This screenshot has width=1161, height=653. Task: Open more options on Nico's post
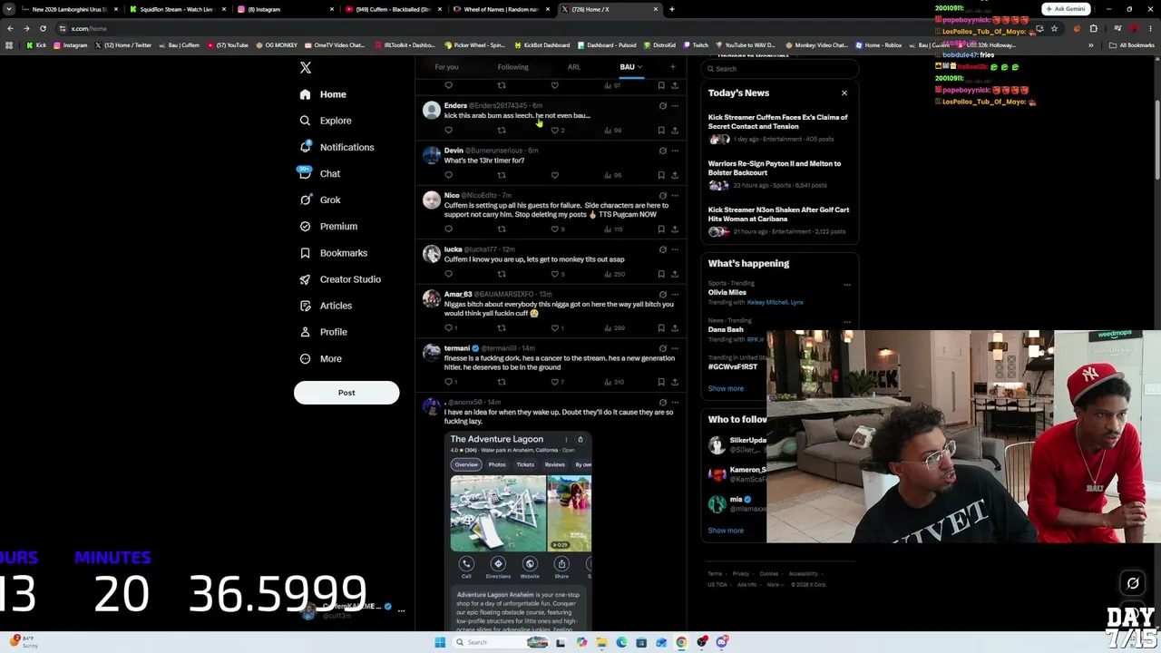pyautogui.click(x=675, y=196)
